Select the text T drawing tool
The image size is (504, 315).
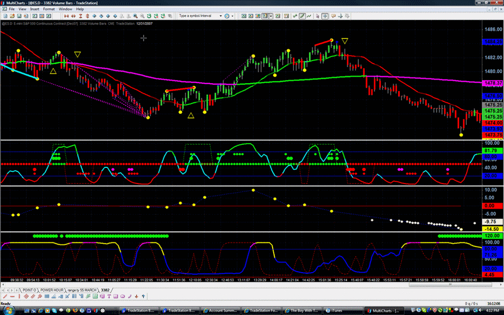click(109, 296)
